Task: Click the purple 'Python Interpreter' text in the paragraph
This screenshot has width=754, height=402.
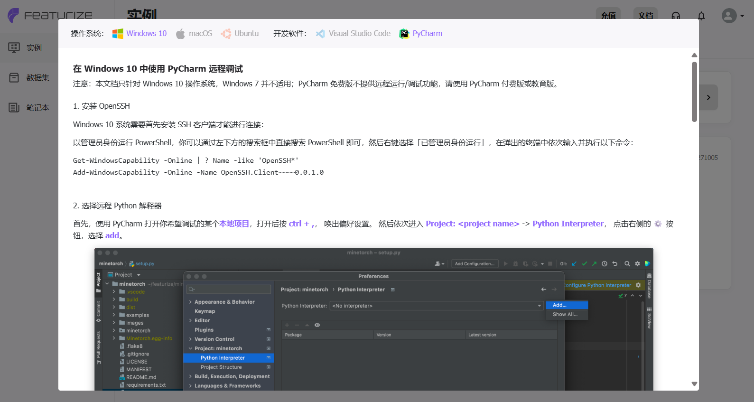Action: click(x=568, y=224)
